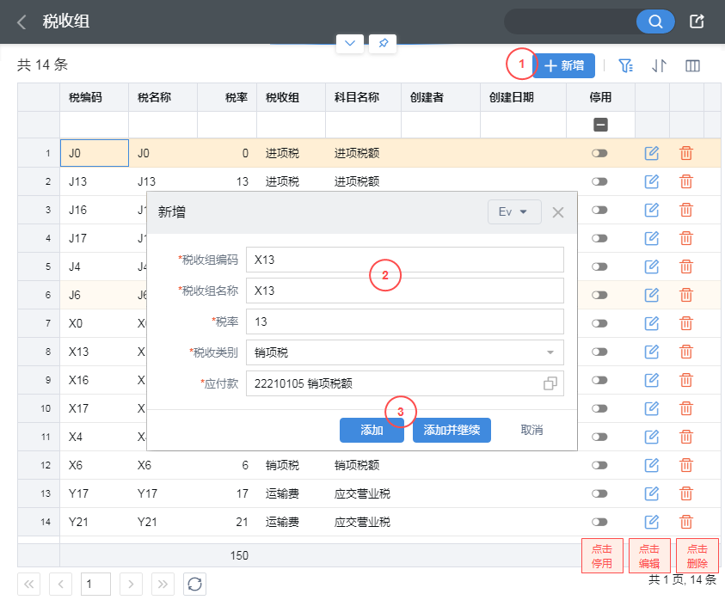Click the back arrow beside 税收组 title
Viewport: 725px width, 600px height.
[22, 21]
